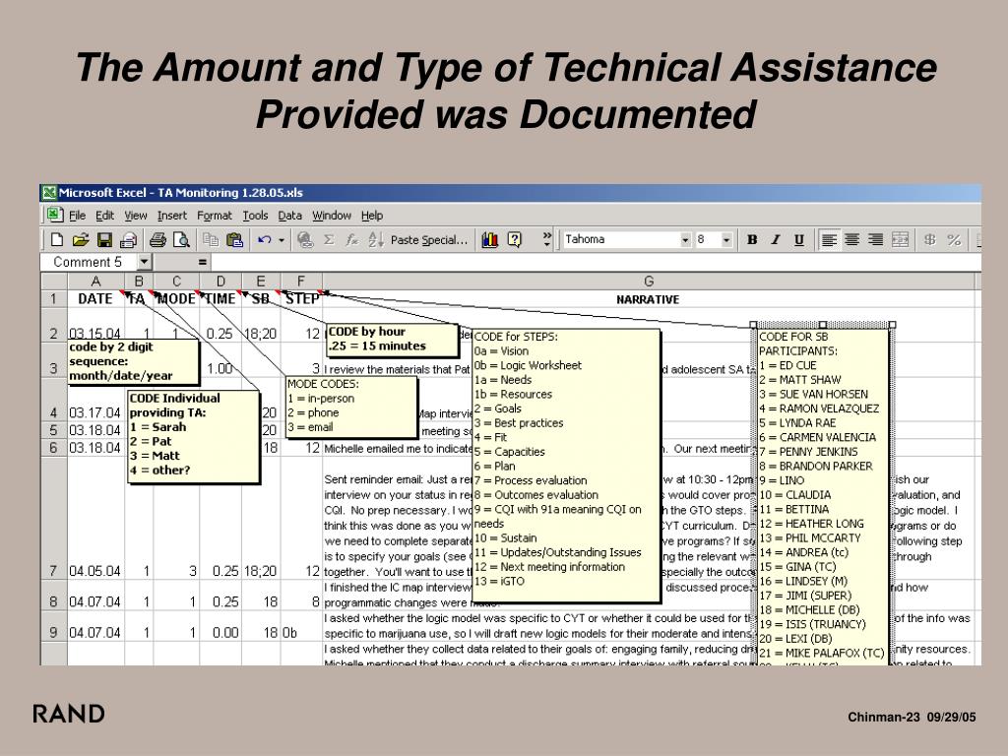Expand More Buttons chevron on the toolbar
The image size is (1008, 756).
click(546, 239)
